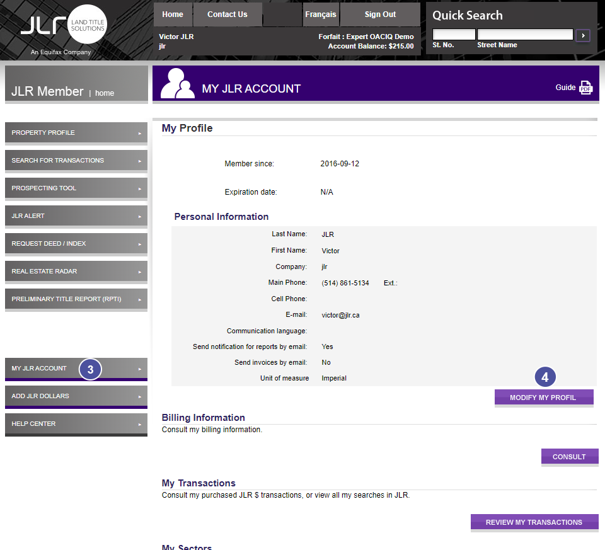
Task: Click the Guide PDF icon
Action: tap(585, 88)
